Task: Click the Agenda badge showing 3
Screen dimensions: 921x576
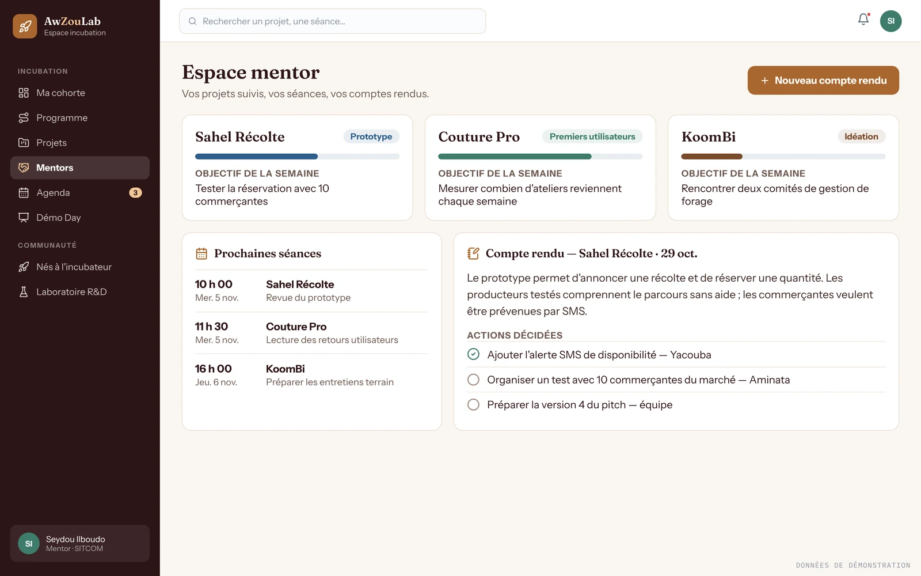Action: (135, 193)
